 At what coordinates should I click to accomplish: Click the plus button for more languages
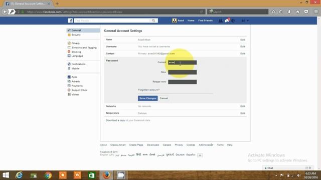coord(200,155)
